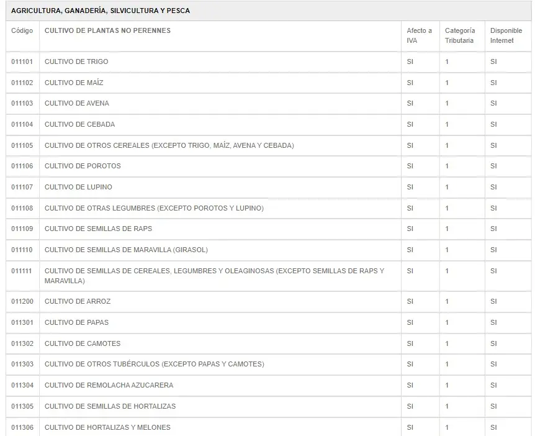
Task: Click Disponible Internet value for CULTIVO DE LUPINO
Action: pos(493,188)
